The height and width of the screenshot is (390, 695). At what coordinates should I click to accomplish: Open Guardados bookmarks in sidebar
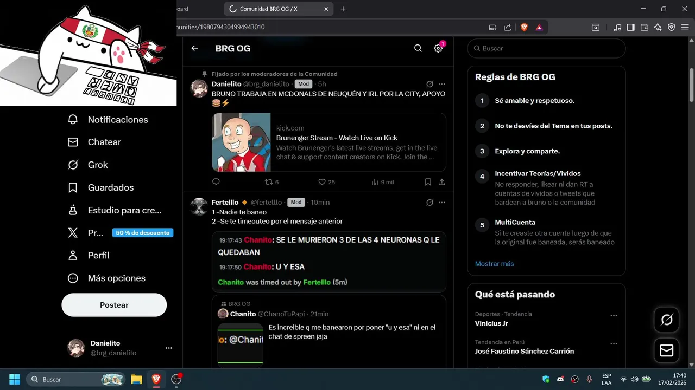point(100,187)
